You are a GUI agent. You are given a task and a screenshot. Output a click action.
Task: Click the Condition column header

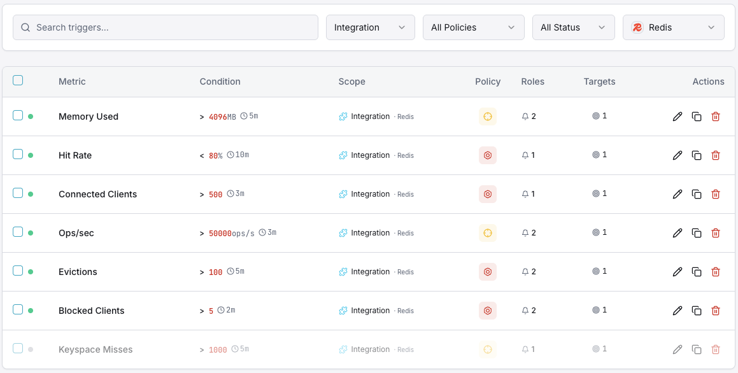220,81
